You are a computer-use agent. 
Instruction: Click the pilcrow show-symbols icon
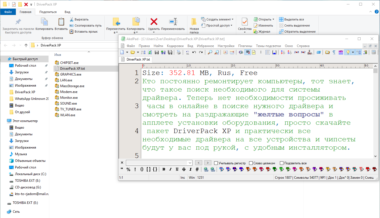point(334,52)
